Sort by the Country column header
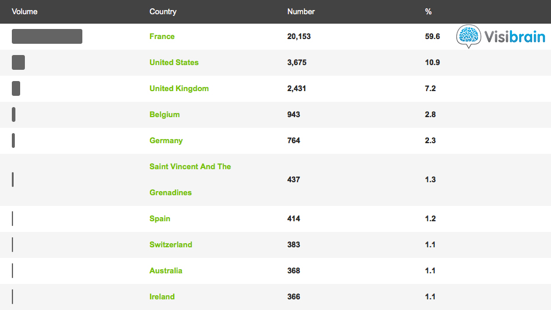This screenshot has height=310, width=551. pos(163,12)
